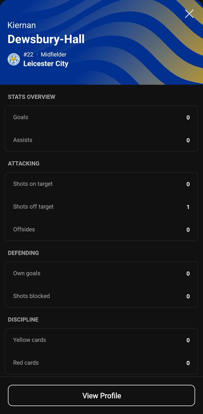Tap the Shots off target value 1
Viewport: 203px width, 414px height.
(188, 207)
